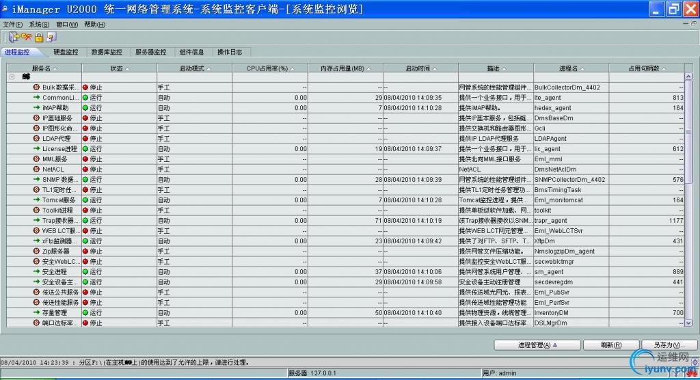Collapse the root tree node minus box
This screenshot has height=380, width=700.
[x=12, y=77]
